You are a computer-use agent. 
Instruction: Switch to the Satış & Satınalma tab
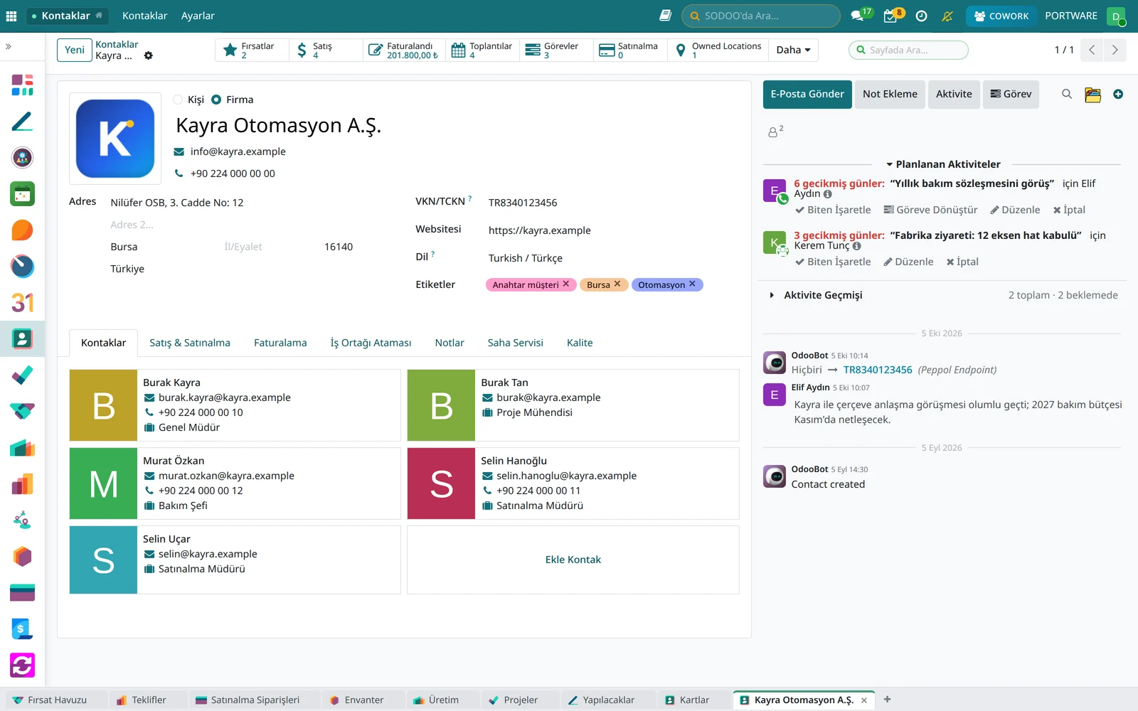click(x=190, y=343)
